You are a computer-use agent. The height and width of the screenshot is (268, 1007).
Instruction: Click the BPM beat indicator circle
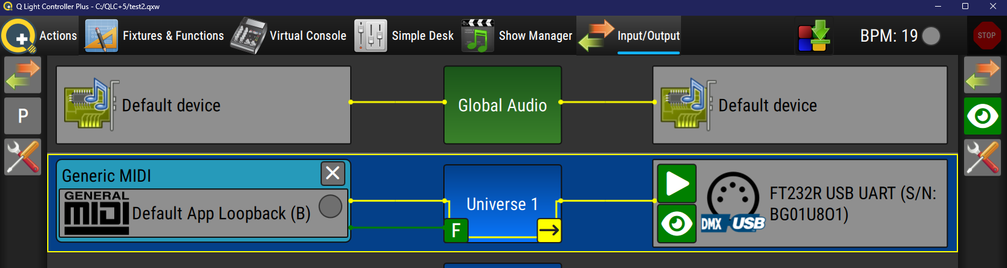coord(931,36)
